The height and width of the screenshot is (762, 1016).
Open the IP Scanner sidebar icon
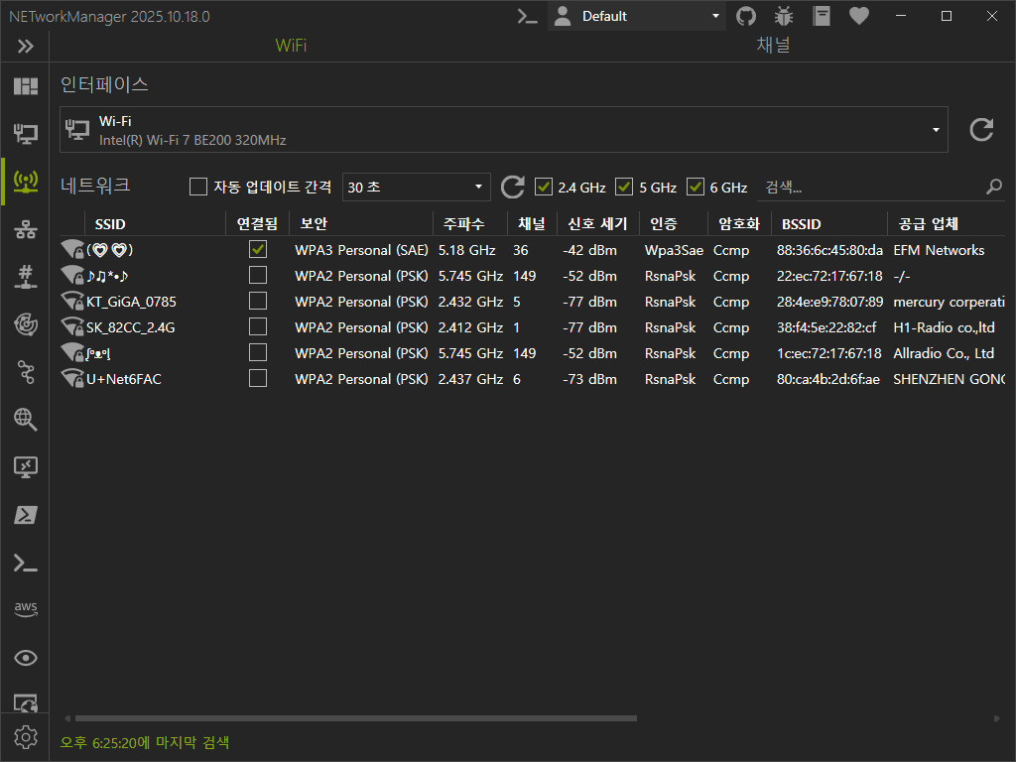(x=25, y=229)
